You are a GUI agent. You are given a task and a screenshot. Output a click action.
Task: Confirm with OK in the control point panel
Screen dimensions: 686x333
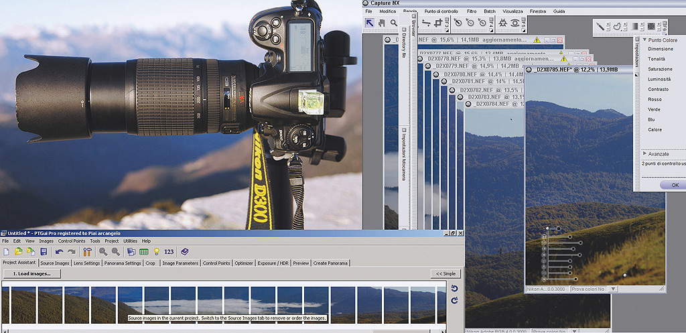[x=674, y=185]
